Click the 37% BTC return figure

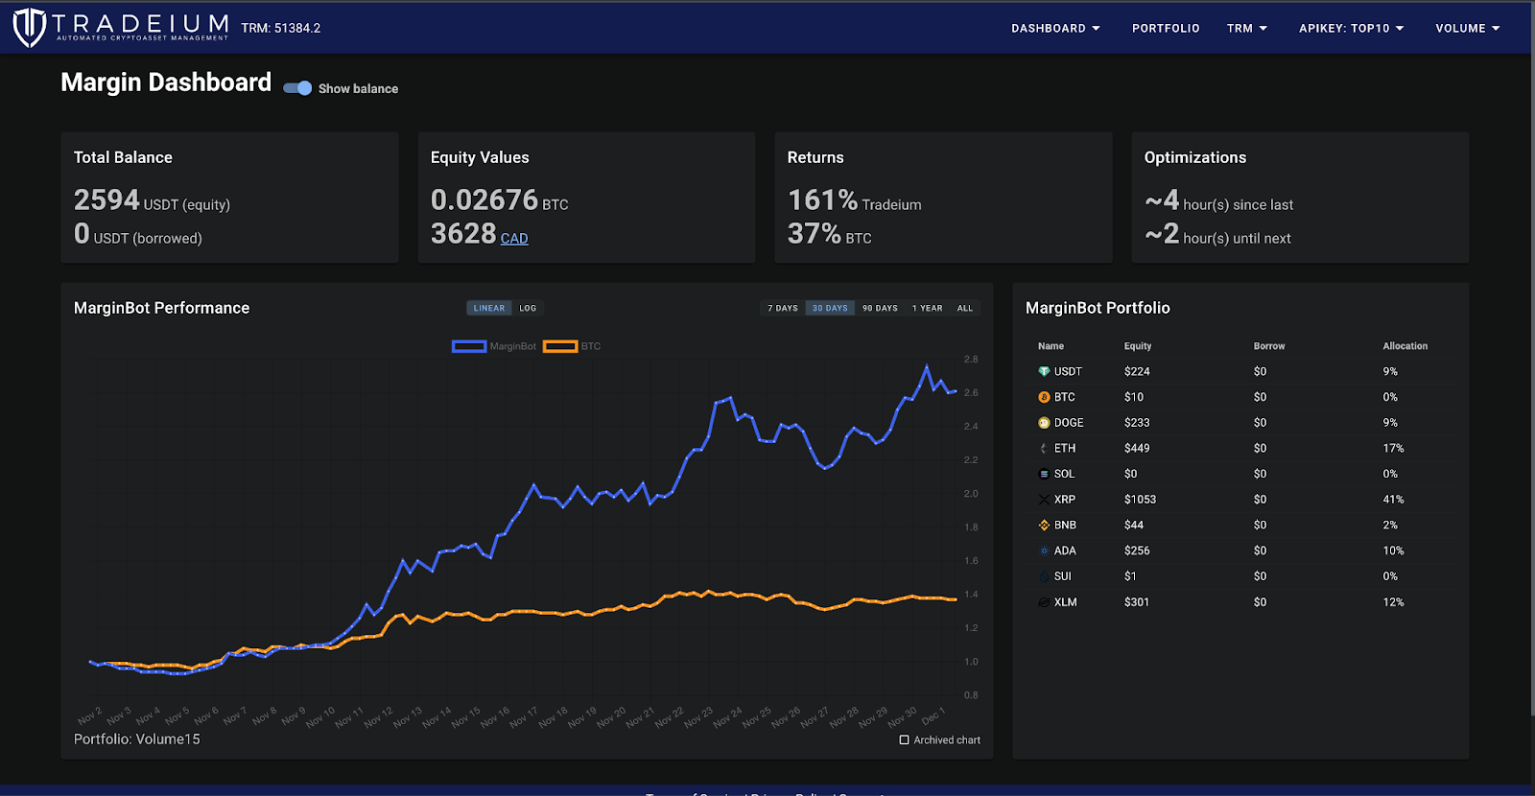pyautogui.click(x=830, y=233)
